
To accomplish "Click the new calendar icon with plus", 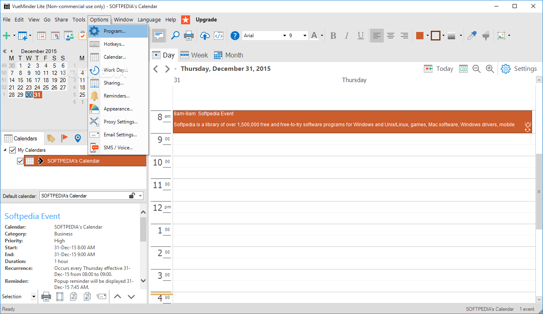I will click(x=22, y=36).
